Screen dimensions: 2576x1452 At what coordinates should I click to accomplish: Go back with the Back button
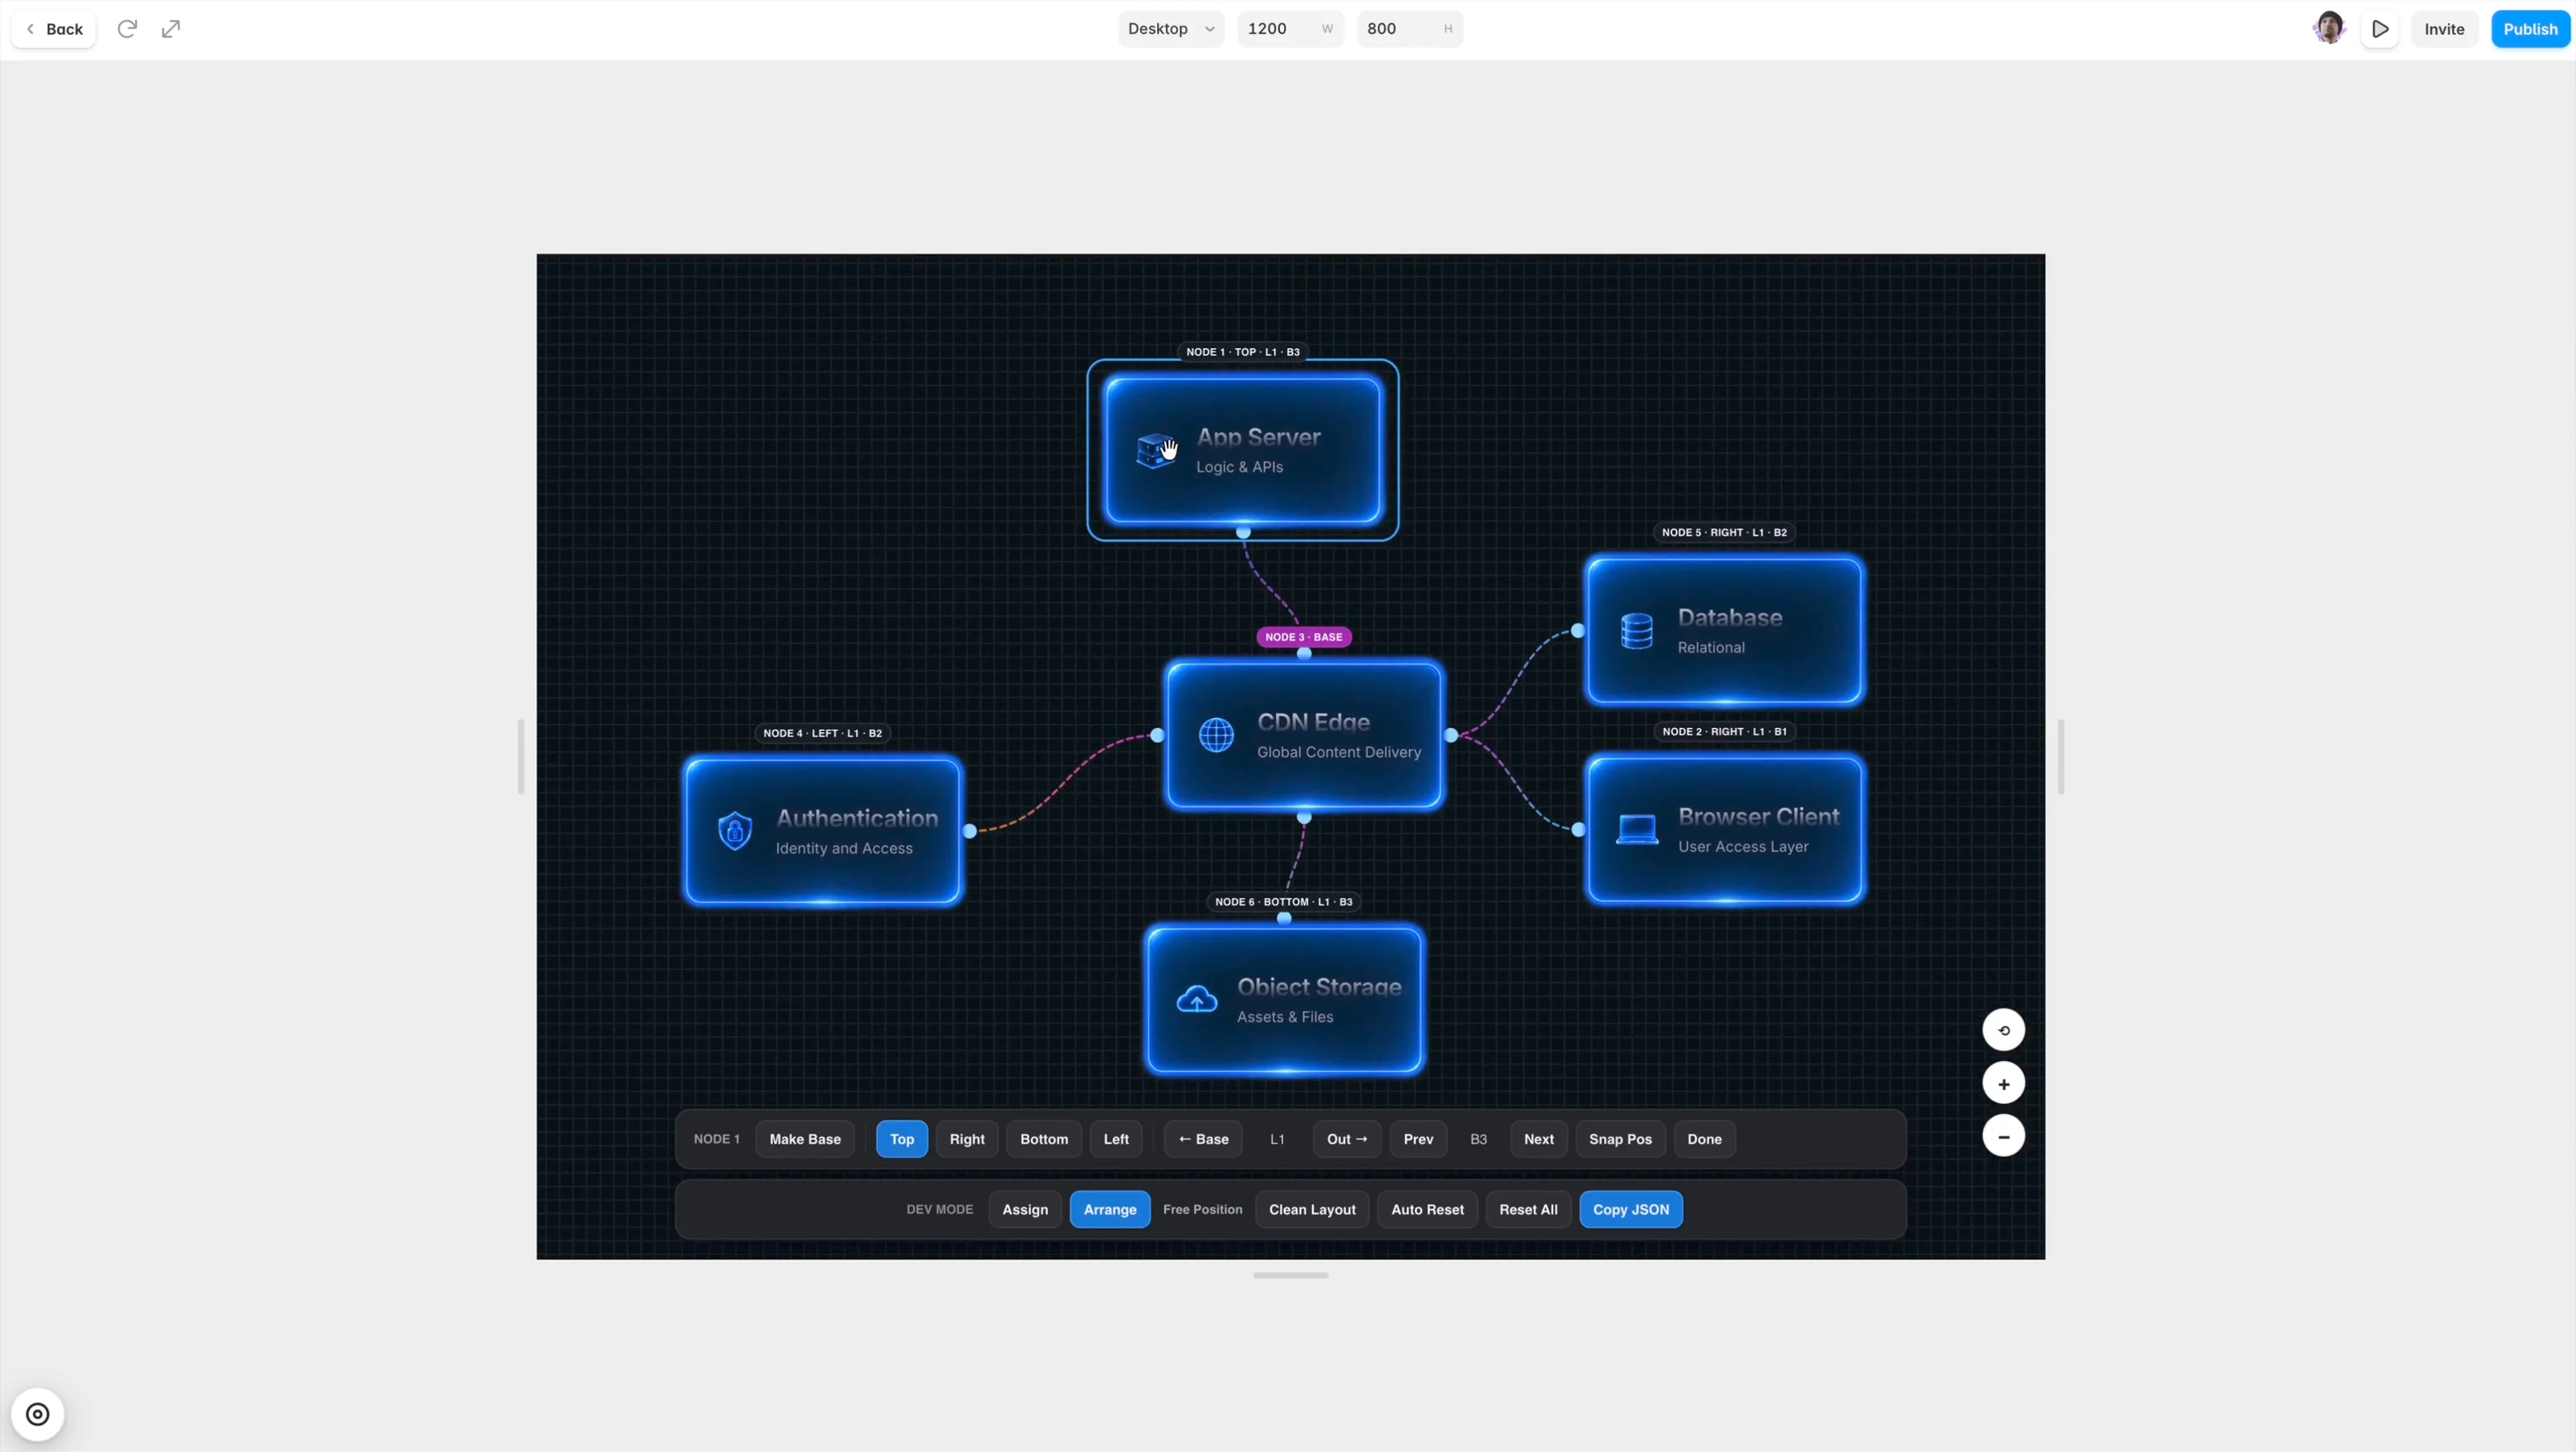(54, 29)
